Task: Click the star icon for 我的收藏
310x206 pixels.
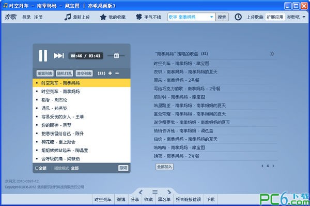Action: click(x=103, y=17)
